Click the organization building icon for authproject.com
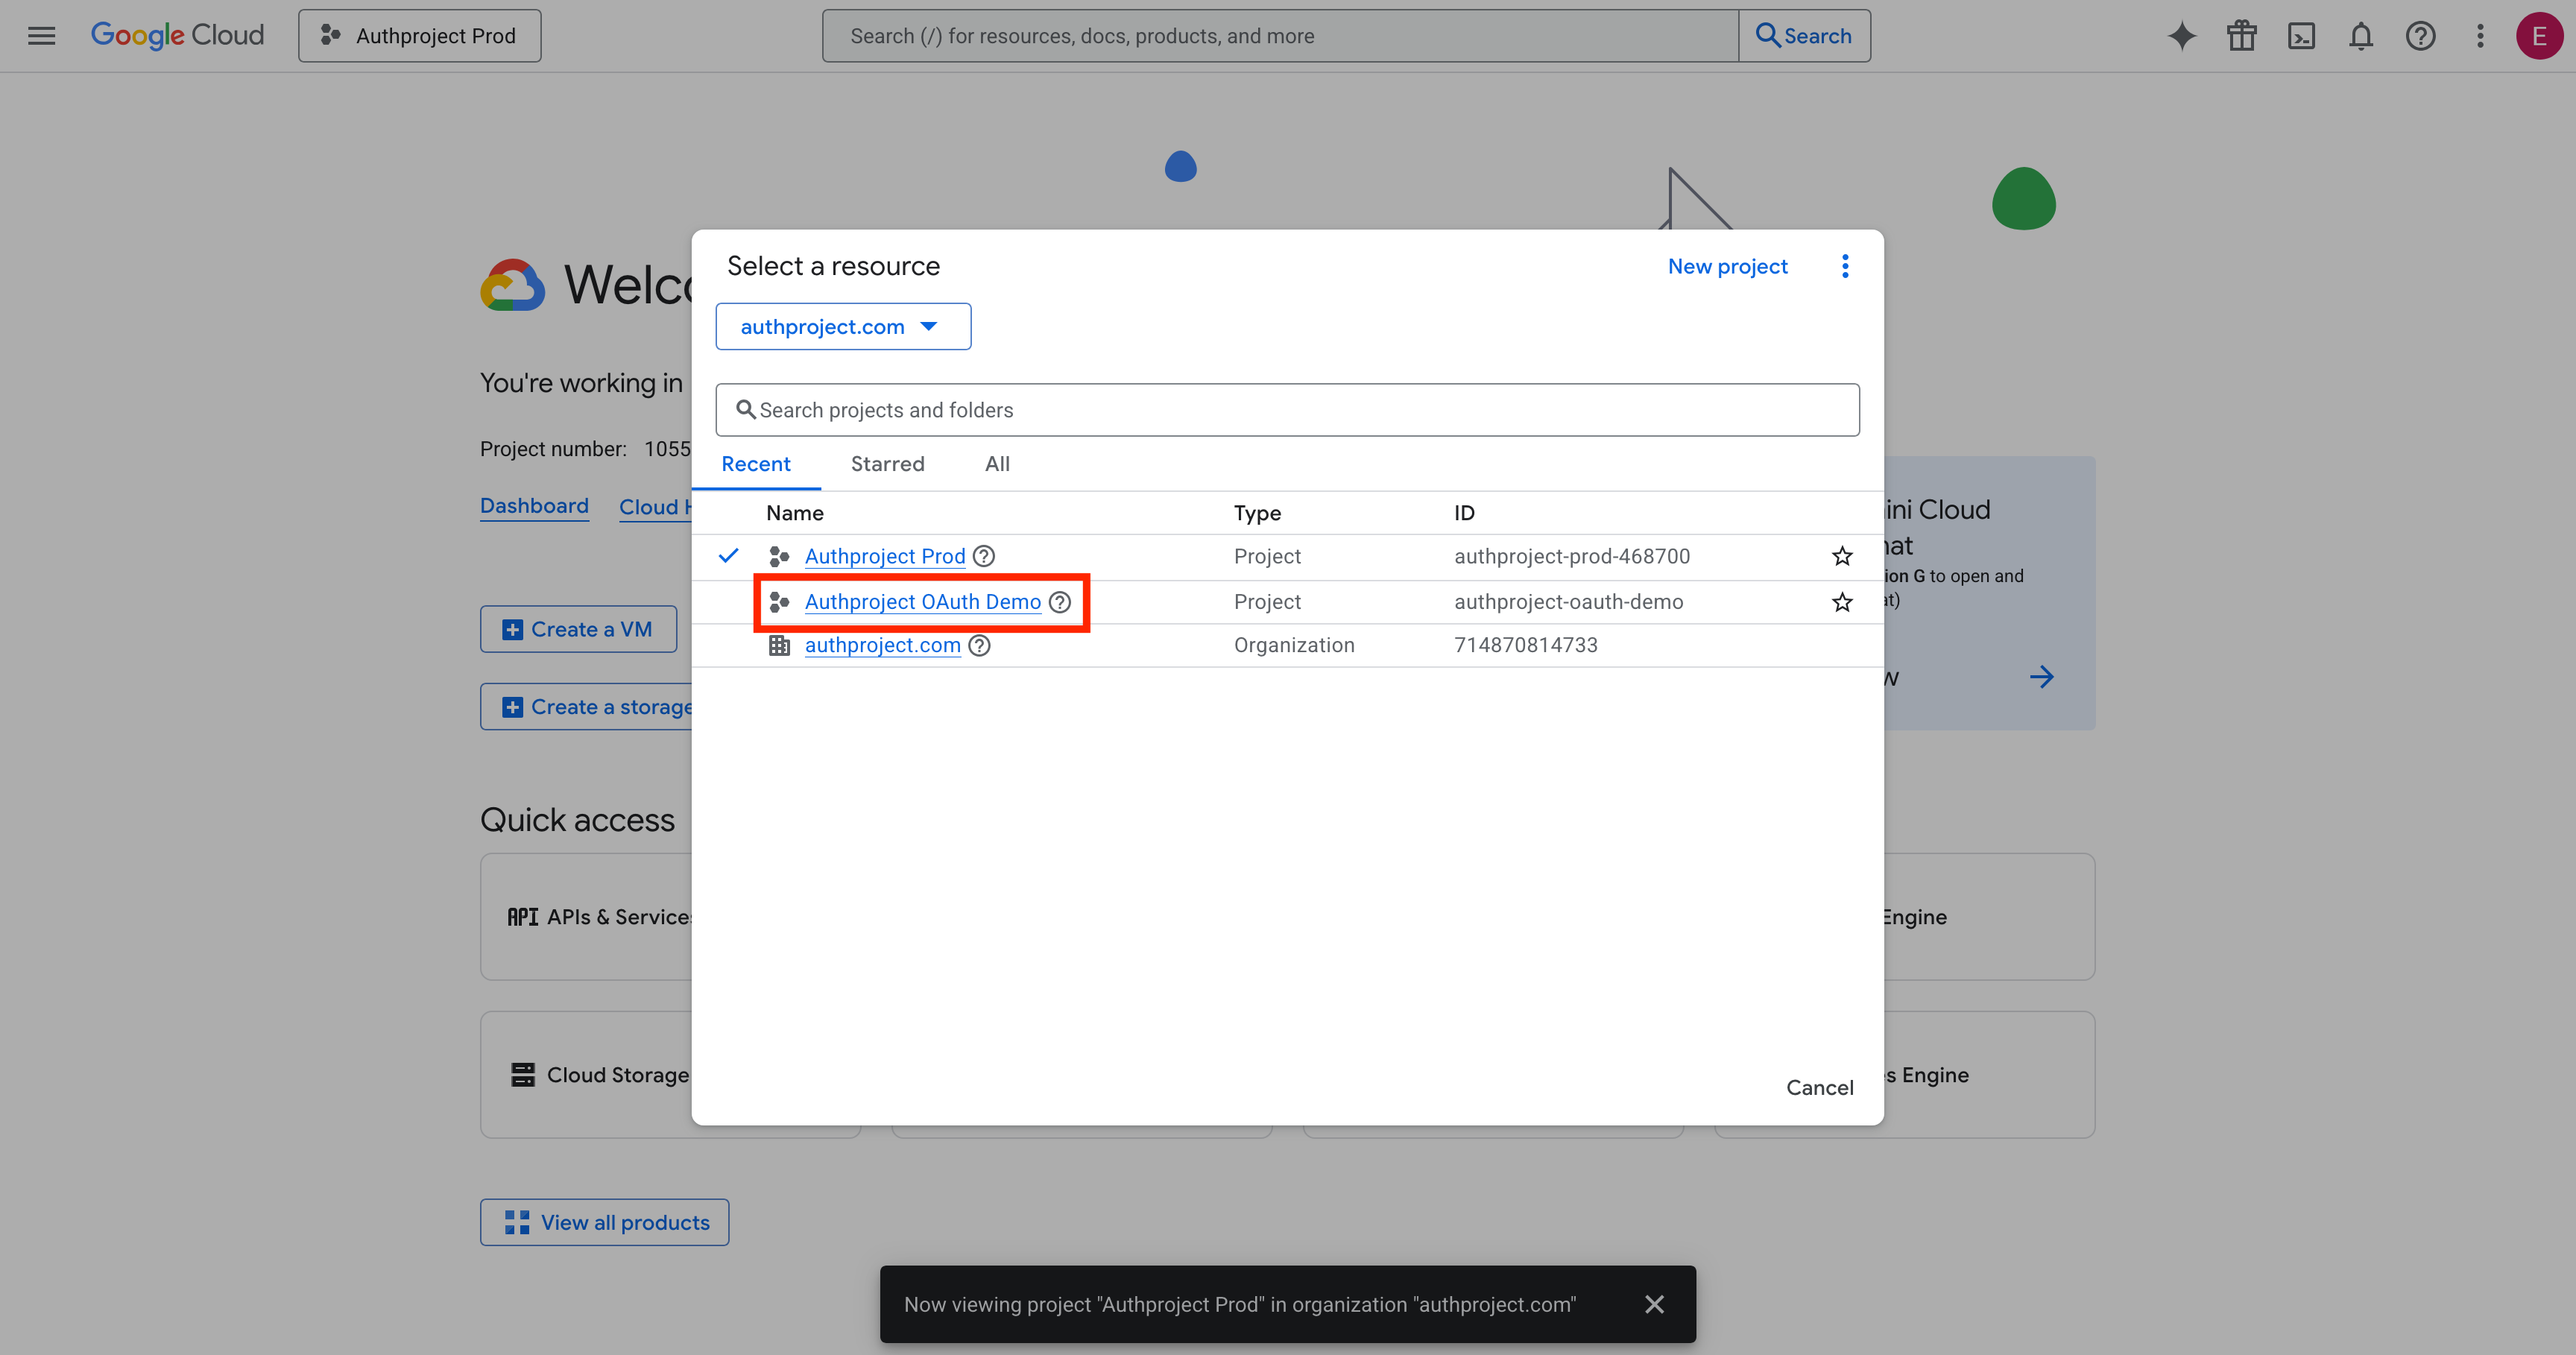2576x1355 pixels. click(779, 645)
